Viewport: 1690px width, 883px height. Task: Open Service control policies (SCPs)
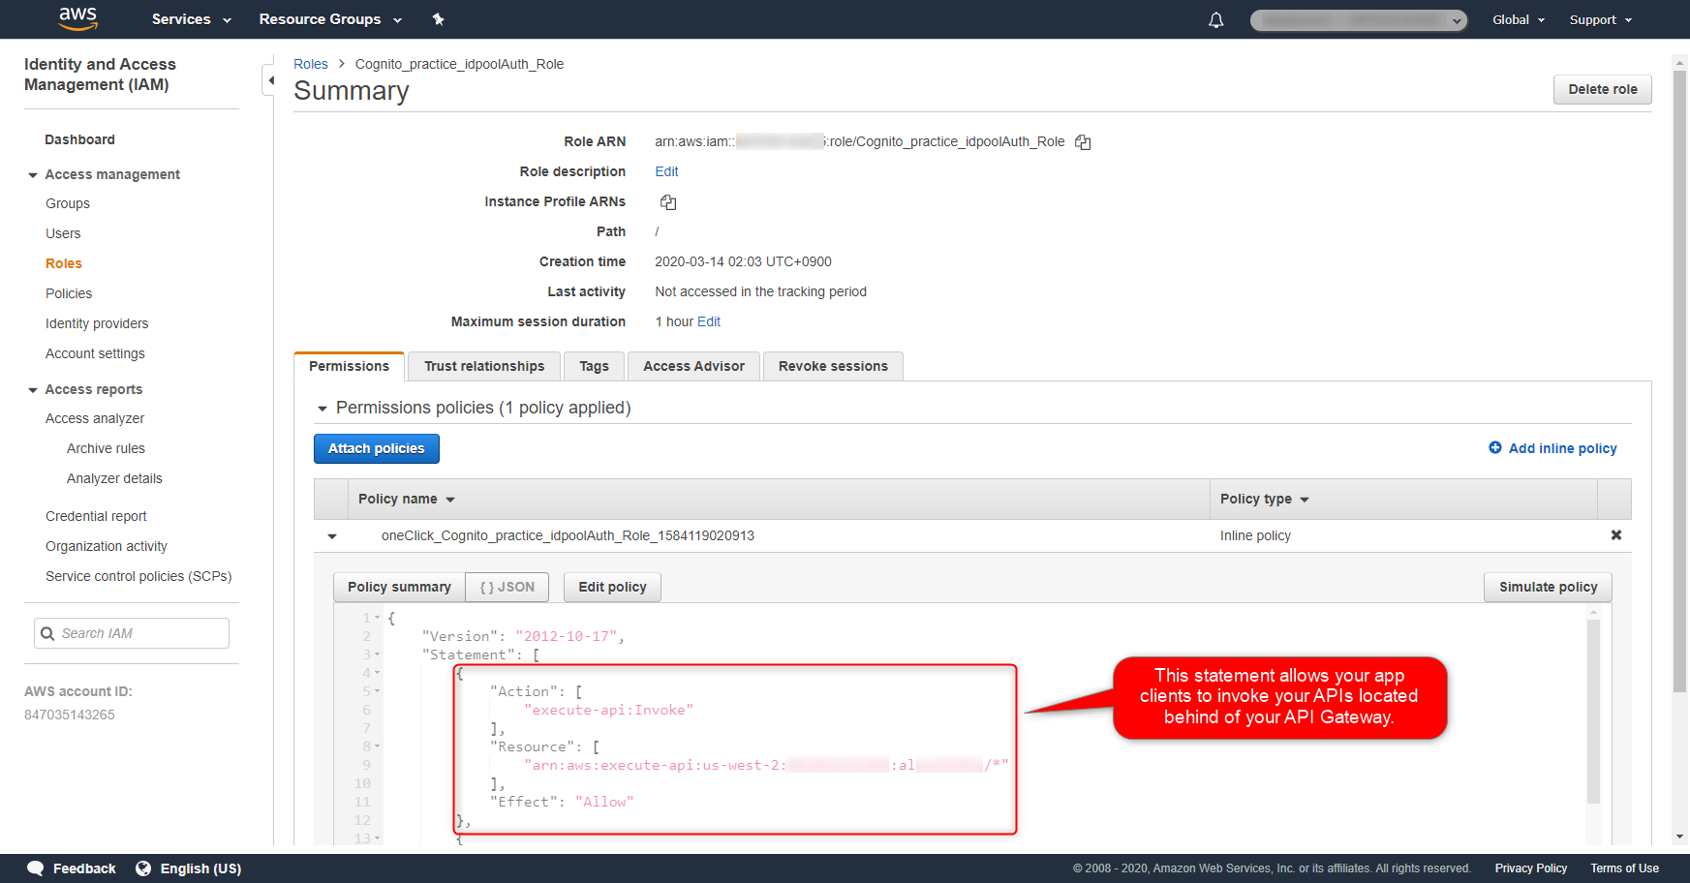138,576
